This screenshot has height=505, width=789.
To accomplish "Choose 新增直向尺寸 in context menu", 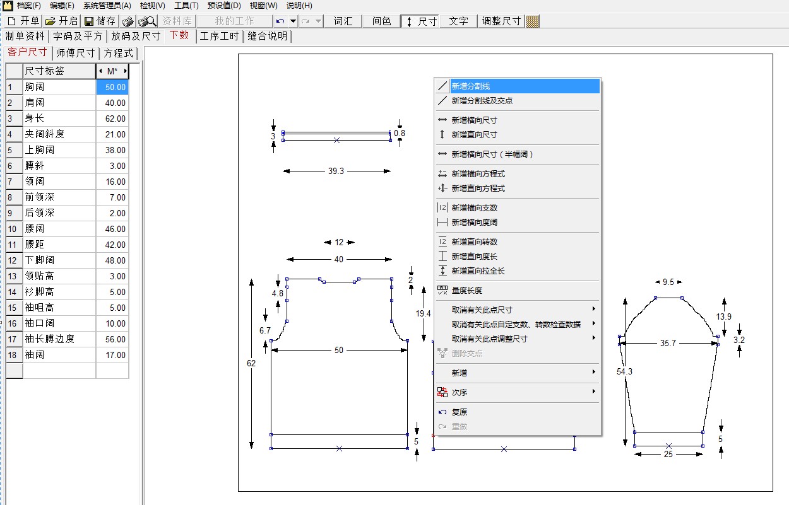I will coord(518,134).
